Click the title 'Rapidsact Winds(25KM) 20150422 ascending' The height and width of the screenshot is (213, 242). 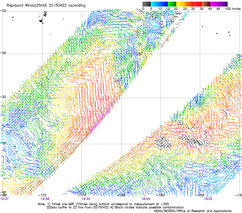coord(46,5)
